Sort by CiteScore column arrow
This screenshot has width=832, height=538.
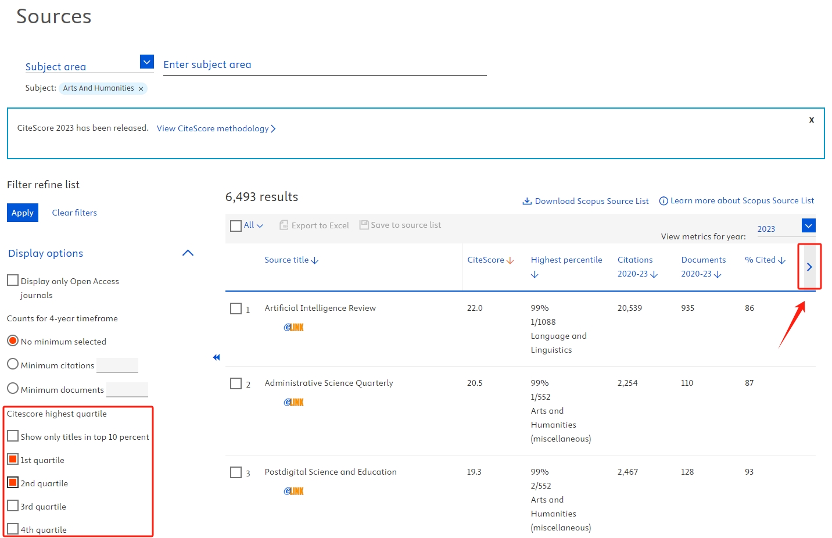(x=510, y=260)
